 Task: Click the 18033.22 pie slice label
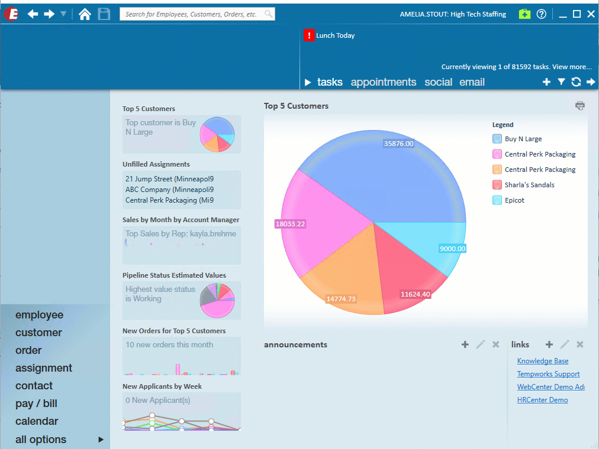[291, 224]
